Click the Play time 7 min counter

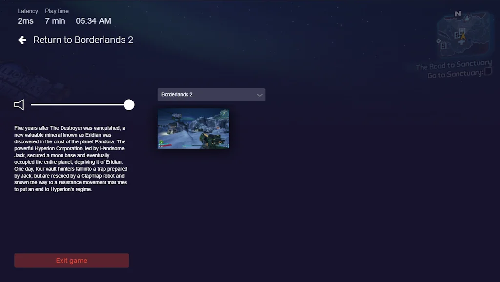[x=55, y=21]
